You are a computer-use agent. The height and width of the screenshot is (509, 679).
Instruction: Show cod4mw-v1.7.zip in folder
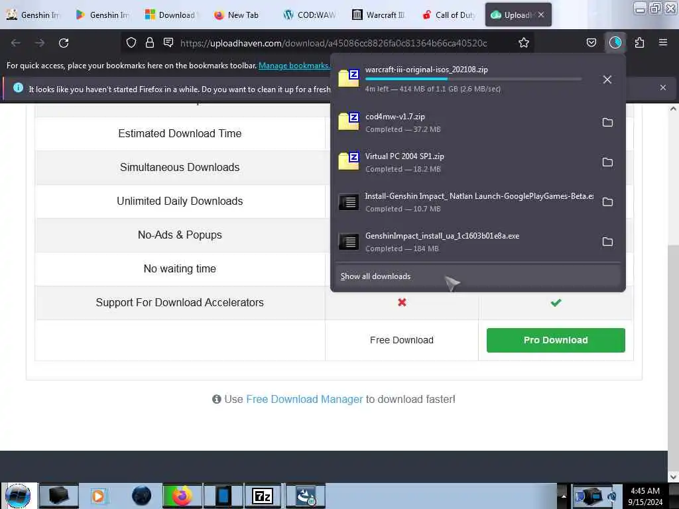click(x=607, y=123)
